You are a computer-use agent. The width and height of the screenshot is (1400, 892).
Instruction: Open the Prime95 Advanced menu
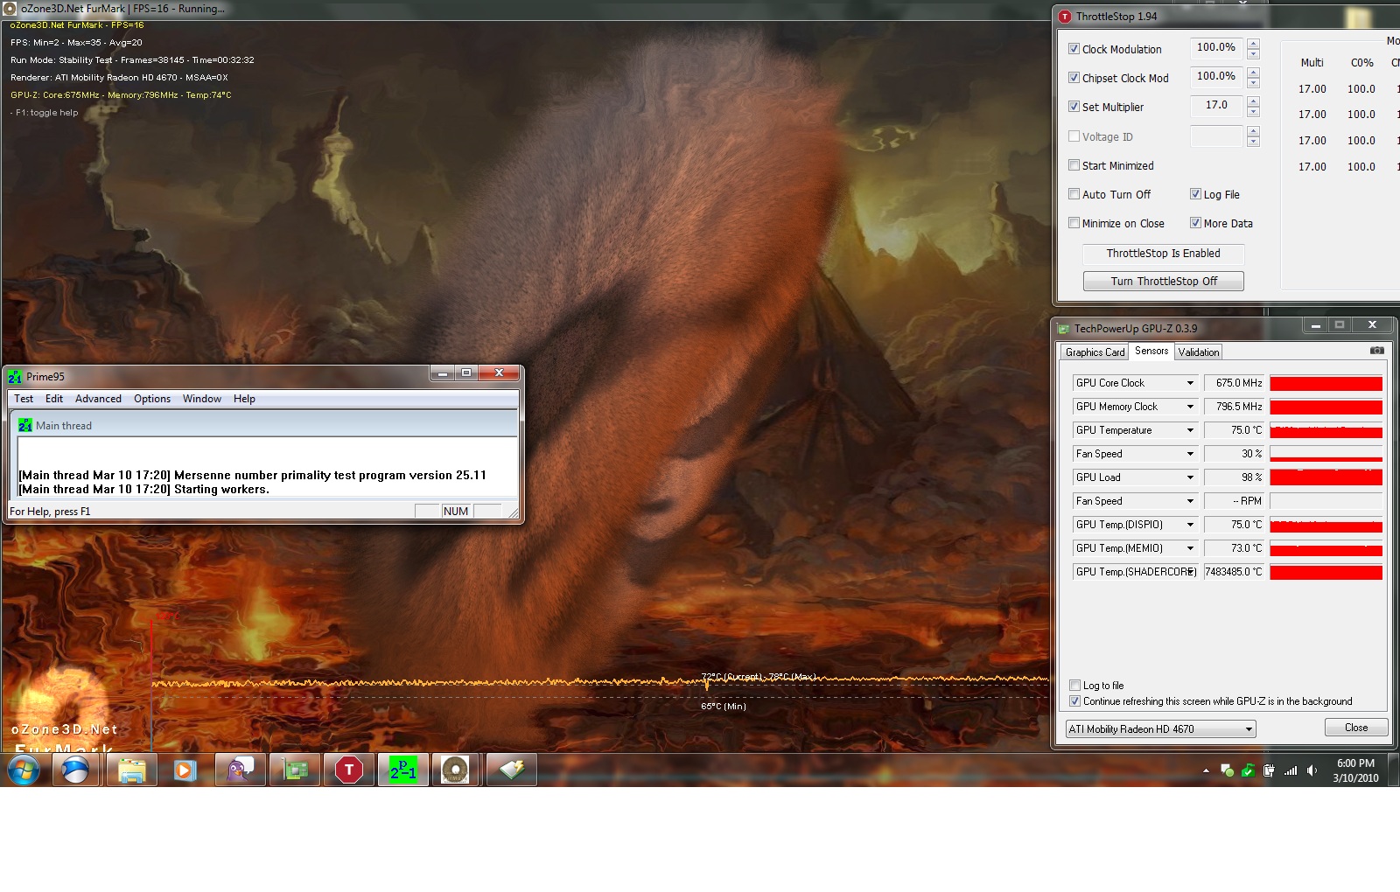point(98,399)
